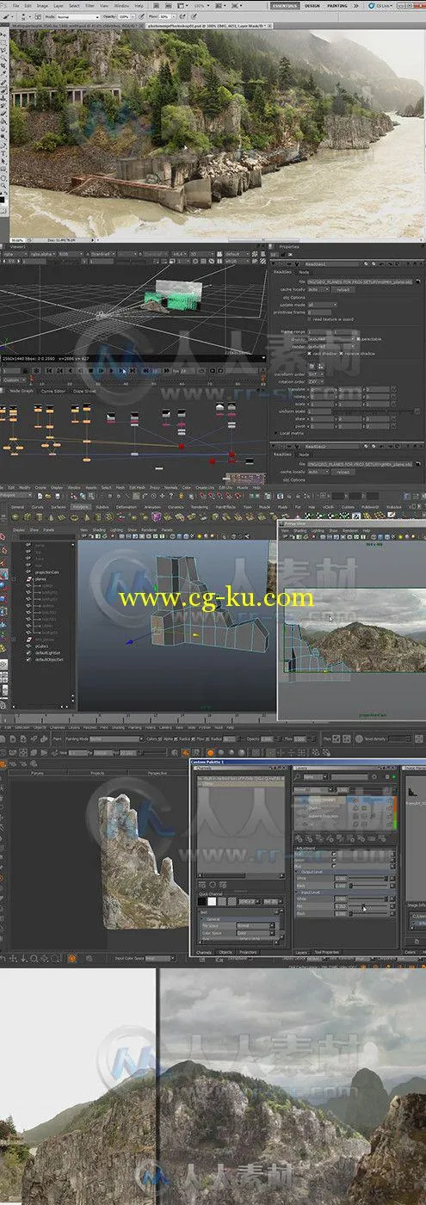
Task: Open the Objects tab in Mari palette
Action: (x=225, y=953)
